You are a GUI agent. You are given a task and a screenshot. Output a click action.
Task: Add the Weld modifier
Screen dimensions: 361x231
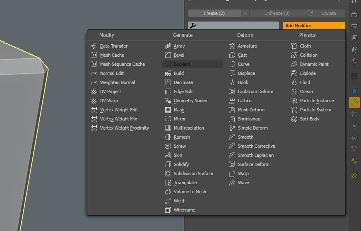(179, 201)
